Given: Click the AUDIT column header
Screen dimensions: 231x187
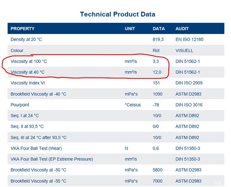Looking at the screenshot, I should (182, 29).
